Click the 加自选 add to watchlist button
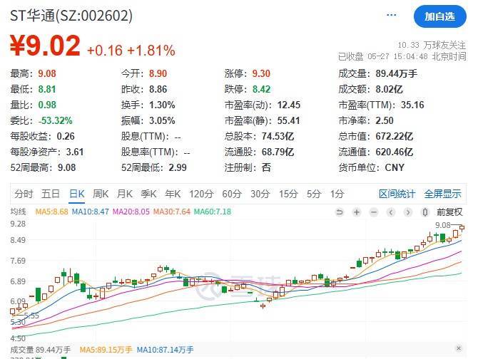 point(439,16)
